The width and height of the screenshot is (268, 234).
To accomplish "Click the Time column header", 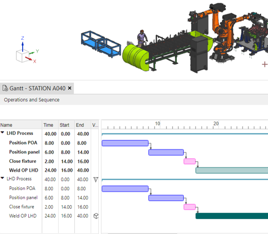I will [x=50, y=125].
